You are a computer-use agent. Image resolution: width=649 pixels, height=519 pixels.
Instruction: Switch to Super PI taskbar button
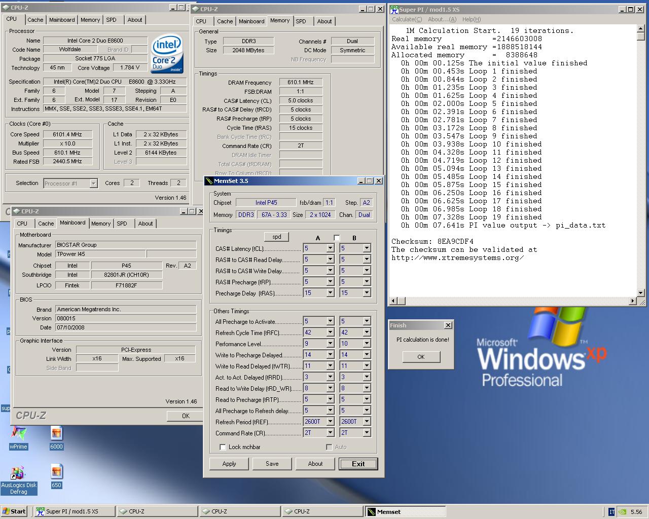coord(74,511)
